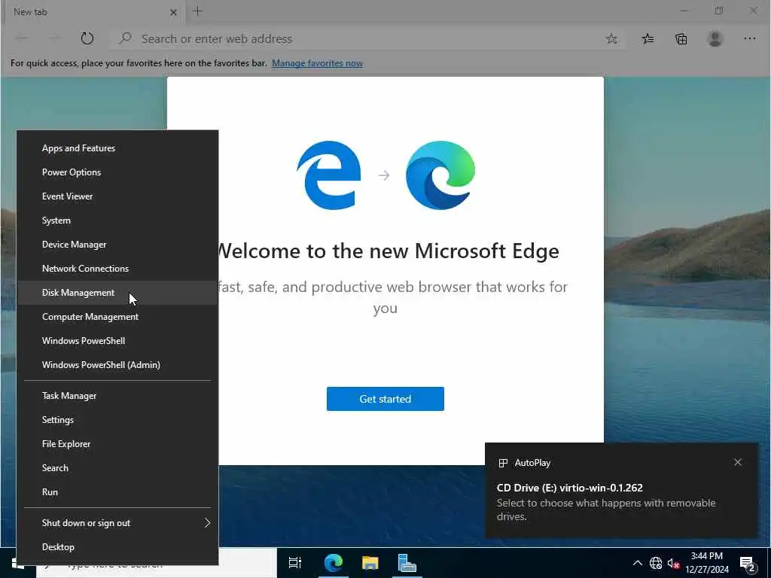Choose Settings in the Win+X menu
Viewport: 771px width, 578px height.
(118, 420)
